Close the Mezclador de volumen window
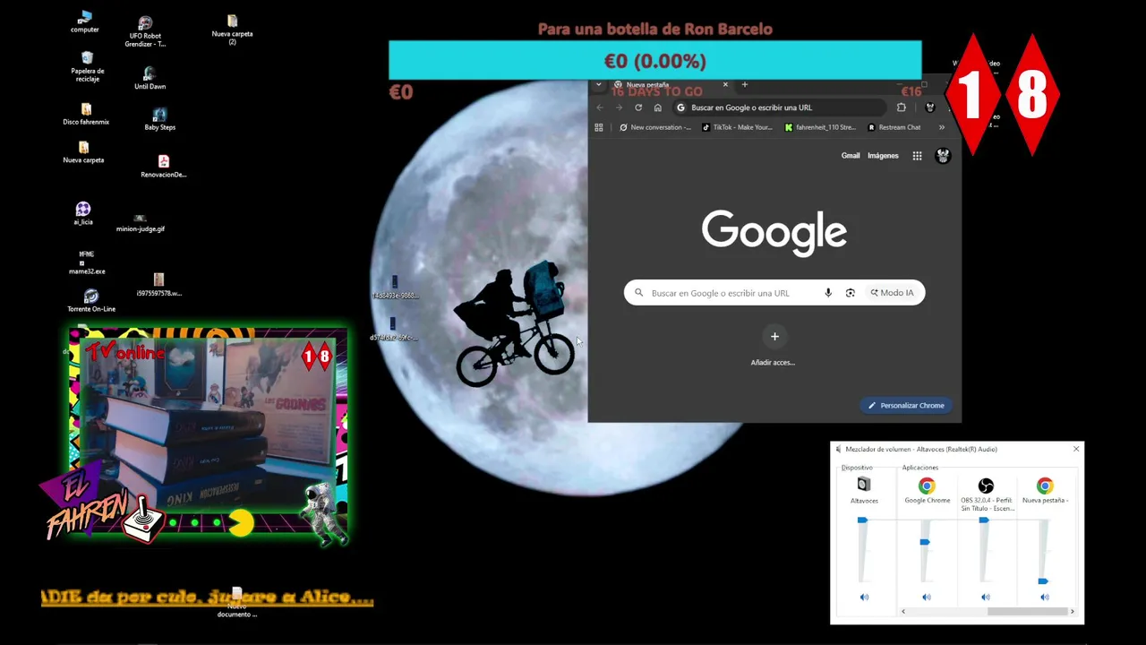 point(1076,449)
